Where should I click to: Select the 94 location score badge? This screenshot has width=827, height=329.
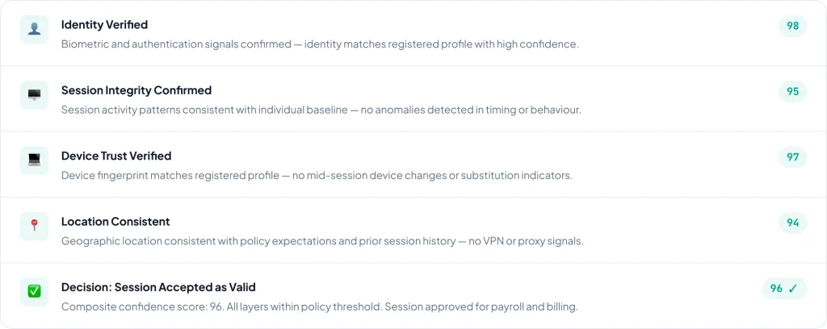(792, 223)
